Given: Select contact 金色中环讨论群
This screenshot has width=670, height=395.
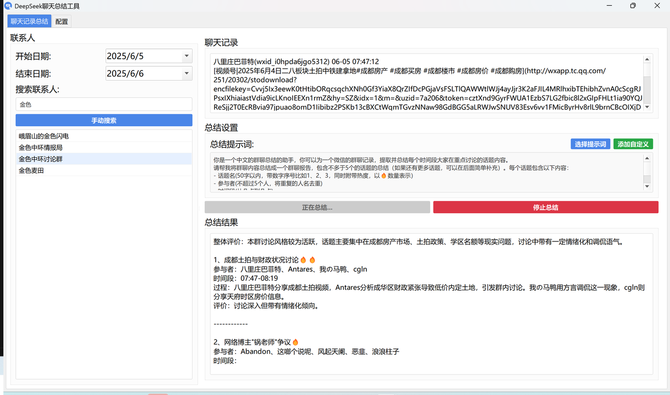Looking at the screenshot, I should point(104,159).
